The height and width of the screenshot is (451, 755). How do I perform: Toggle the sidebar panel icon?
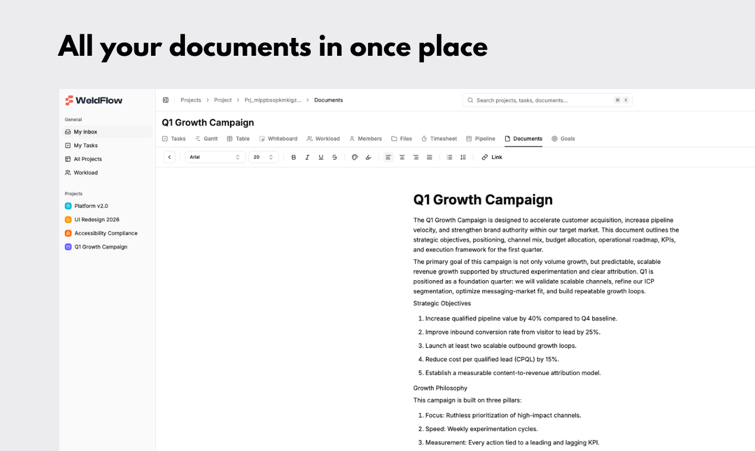click(x=165, y=100)
